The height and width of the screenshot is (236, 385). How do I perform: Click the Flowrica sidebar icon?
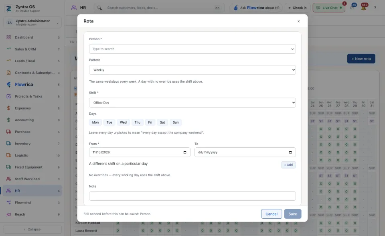(x=8, y=85)
